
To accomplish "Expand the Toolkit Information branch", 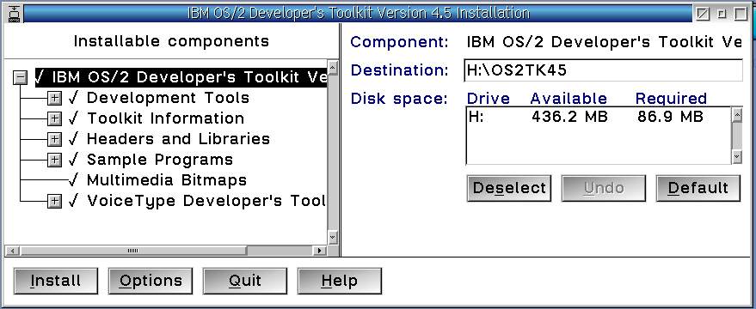I will (x=54, y=118).
